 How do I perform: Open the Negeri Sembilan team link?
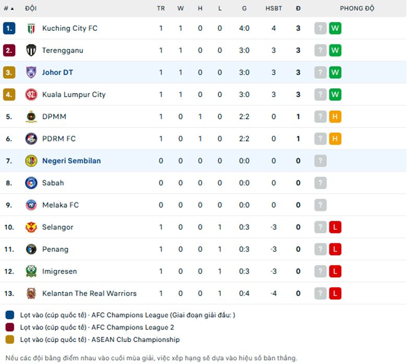coord(71,161)
